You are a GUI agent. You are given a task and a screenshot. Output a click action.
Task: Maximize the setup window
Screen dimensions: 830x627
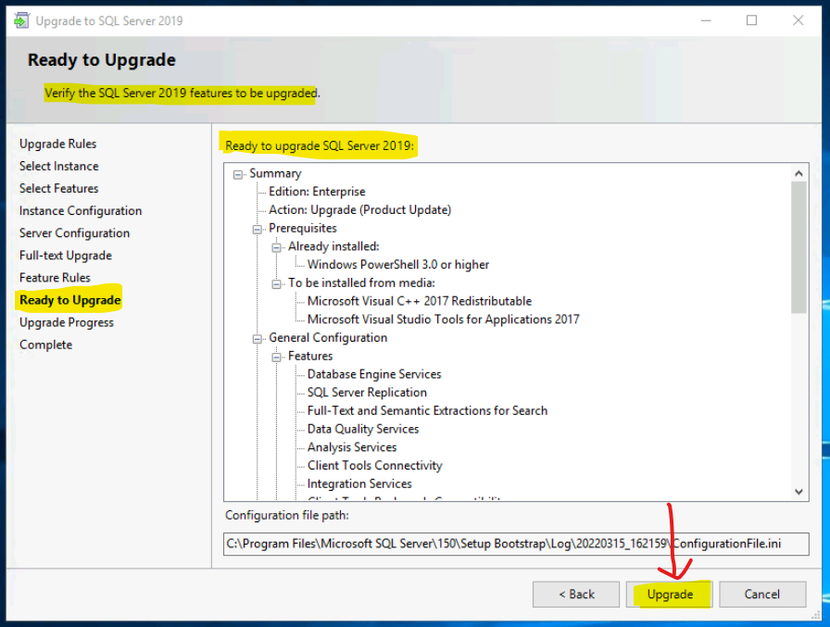coord(751,20)
